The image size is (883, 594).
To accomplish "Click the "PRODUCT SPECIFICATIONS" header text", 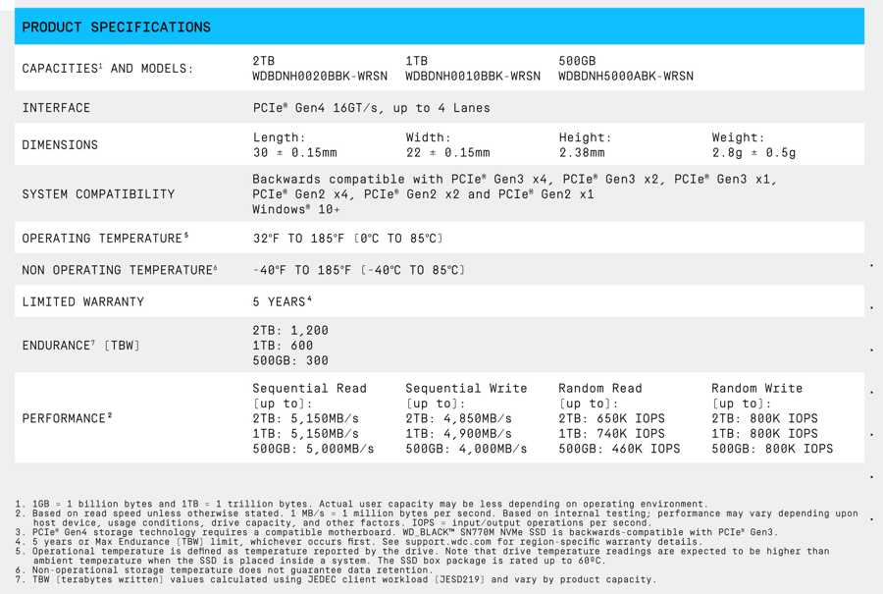I will click(116, 27).
